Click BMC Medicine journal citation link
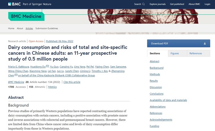 point(16,82)
